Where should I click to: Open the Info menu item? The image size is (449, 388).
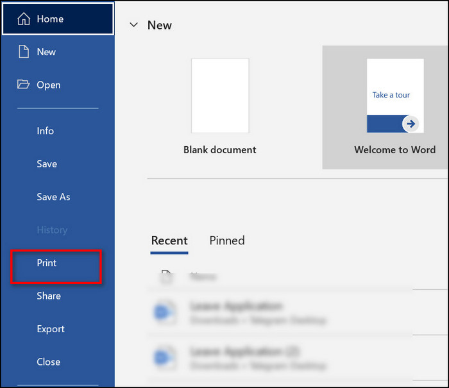click(46, 131)
